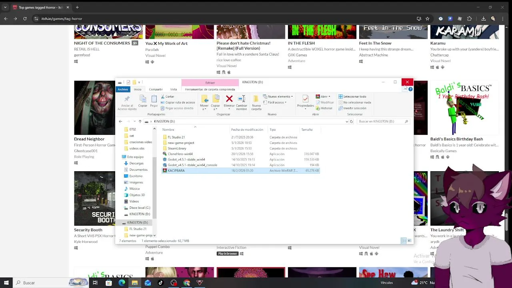Viewport: 512px width, 288px height.
Task: Open Escritorio in navigation pane
Action: pyautogui.click(x=136, y=176)
